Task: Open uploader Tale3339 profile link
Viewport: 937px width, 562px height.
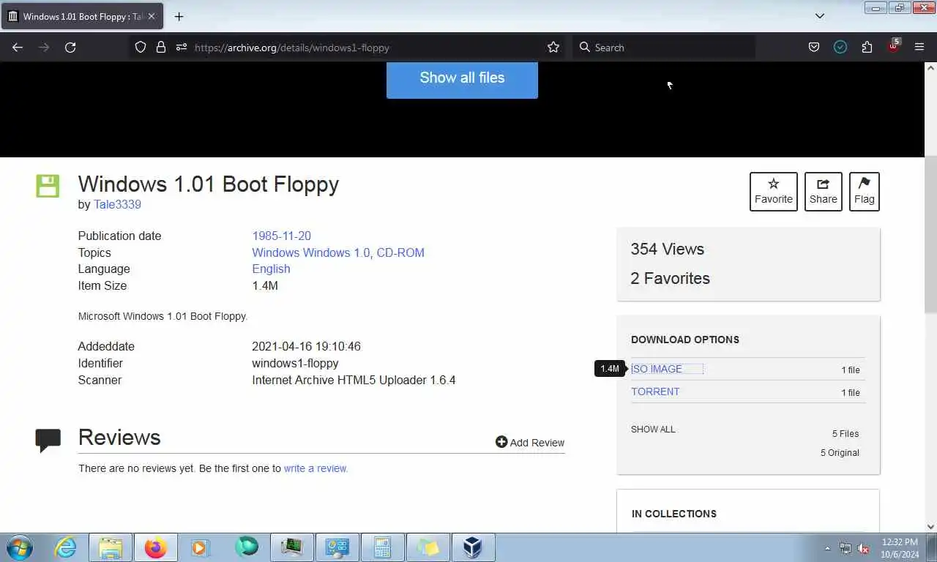Action: coord(117,205)
